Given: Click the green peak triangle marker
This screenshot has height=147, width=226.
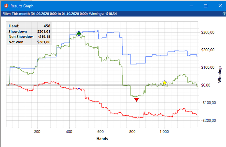Looking at the screenshot, I should pyautogui.click(x=79, y=33).
